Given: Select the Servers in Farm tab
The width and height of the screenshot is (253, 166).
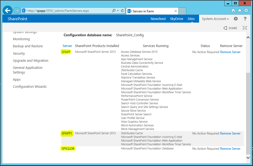Looking at the screenshot, I should click(152, 11).
